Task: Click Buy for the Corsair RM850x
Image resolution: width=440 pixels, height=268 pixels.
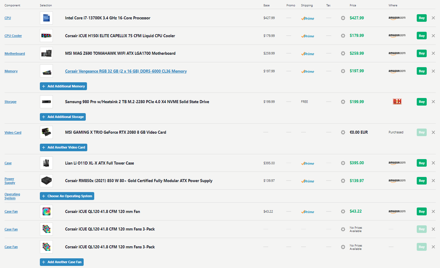Action: (x=422, y=181)
